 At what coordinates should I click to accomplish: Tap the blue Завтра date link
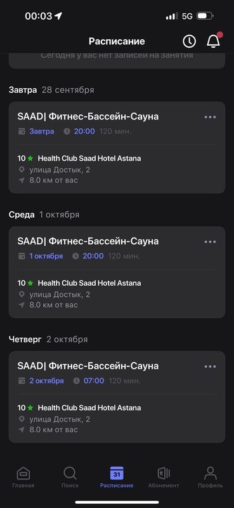coord(42,131)
